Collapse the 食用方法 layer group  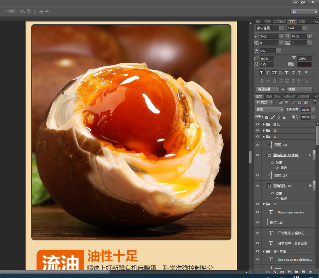click(x=264, y=251)
